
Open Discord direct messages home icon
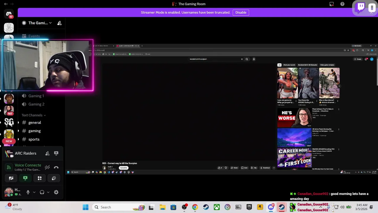click(x=9, y=14)
